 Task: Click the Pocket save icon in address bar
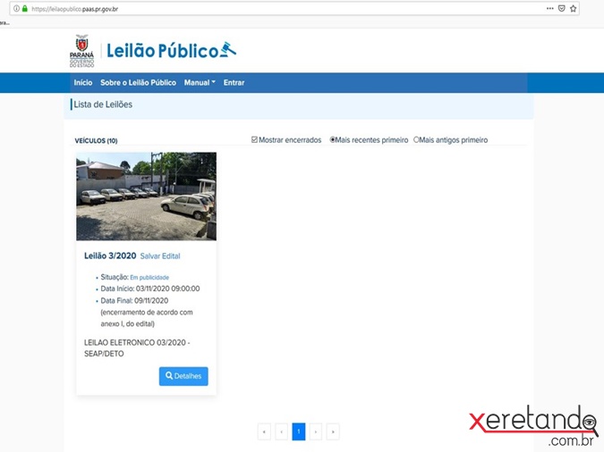[562, 9]
